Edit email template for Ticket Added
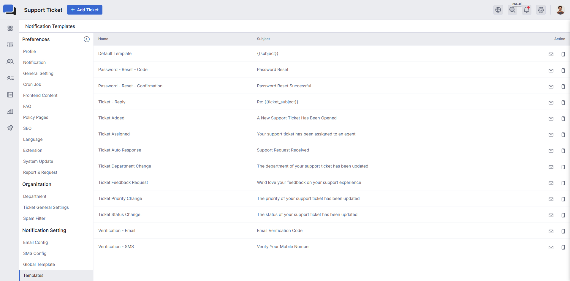Image resolution: width=570 pixels, height=281 pixels. point(551,119)
